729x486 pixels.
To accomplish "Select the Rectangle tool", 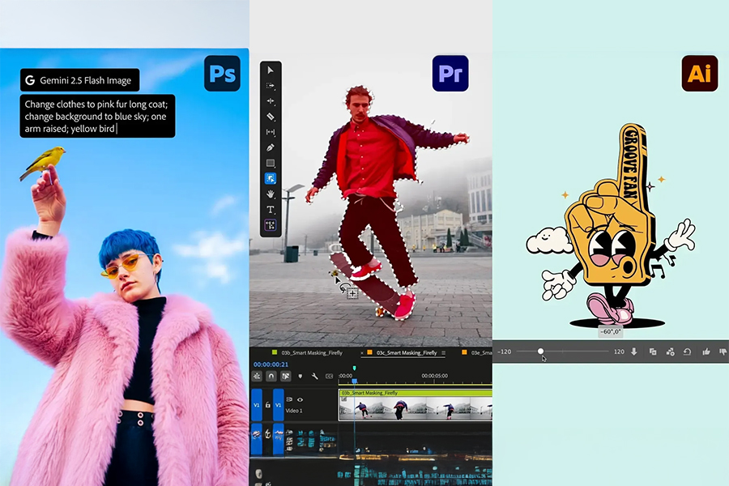I will point(271,164).
